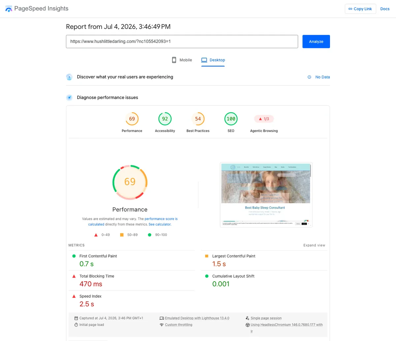This screenshot has width=396, height=341.
Task: Click the Largest Contentful Paint 1.5 s value
Action: point(219,264)
